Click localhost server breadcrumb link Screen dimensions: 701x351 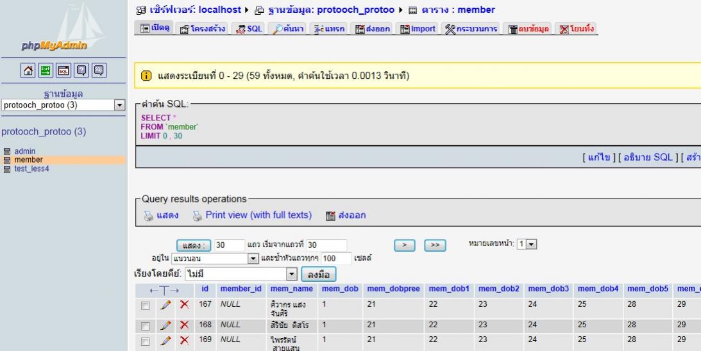pos(196,10)
